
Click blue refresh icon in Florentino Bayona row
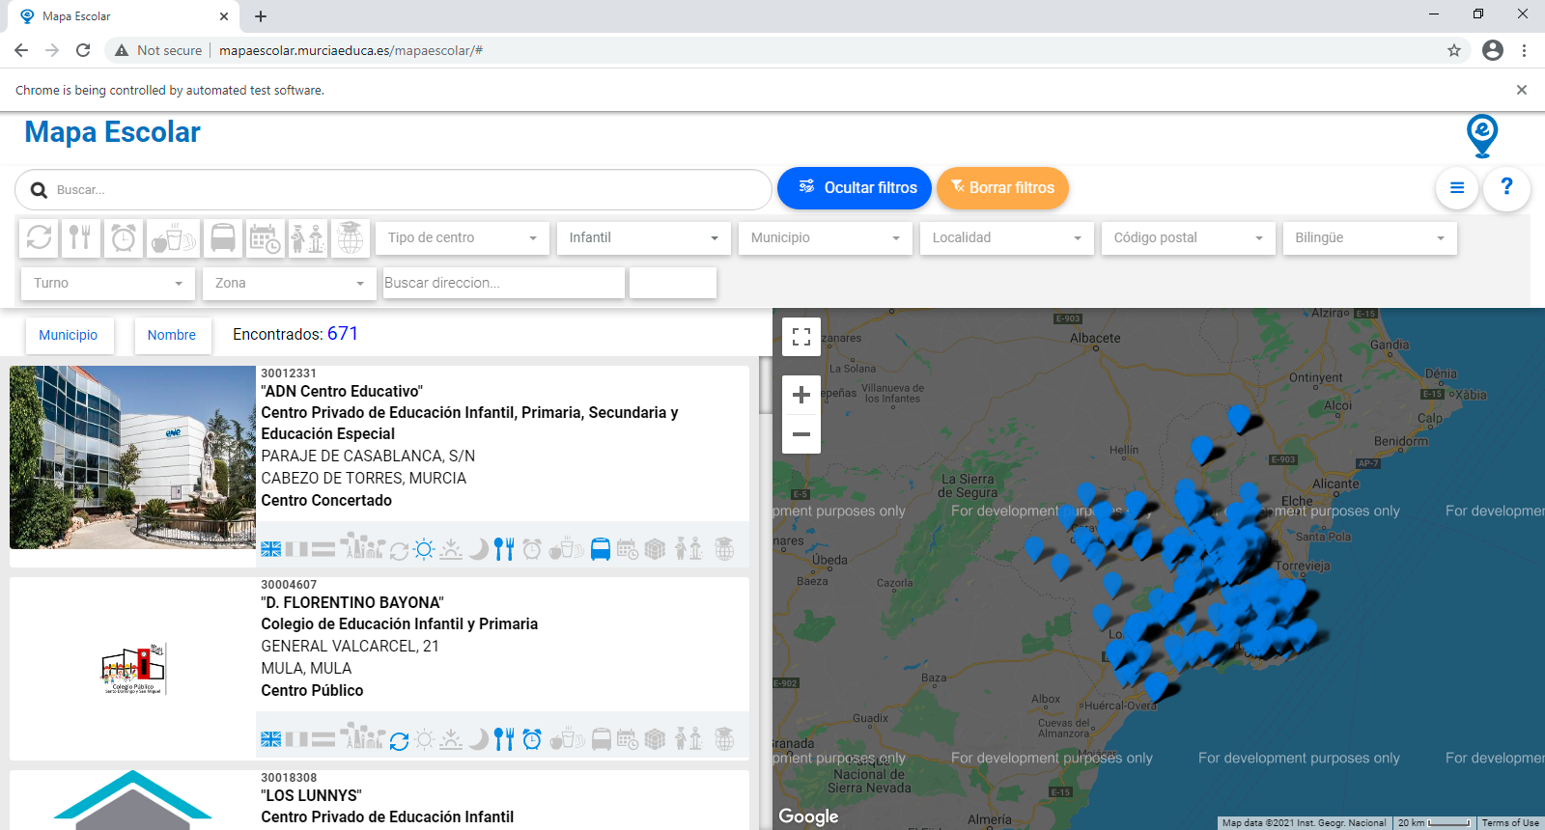[399, 740]
